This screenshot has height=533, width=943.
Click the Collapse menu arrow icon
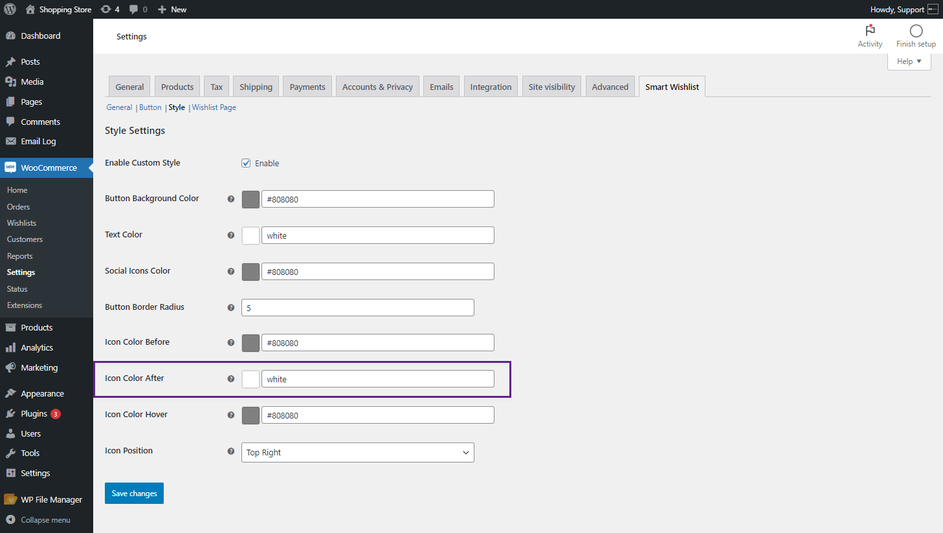coord(10,519)
